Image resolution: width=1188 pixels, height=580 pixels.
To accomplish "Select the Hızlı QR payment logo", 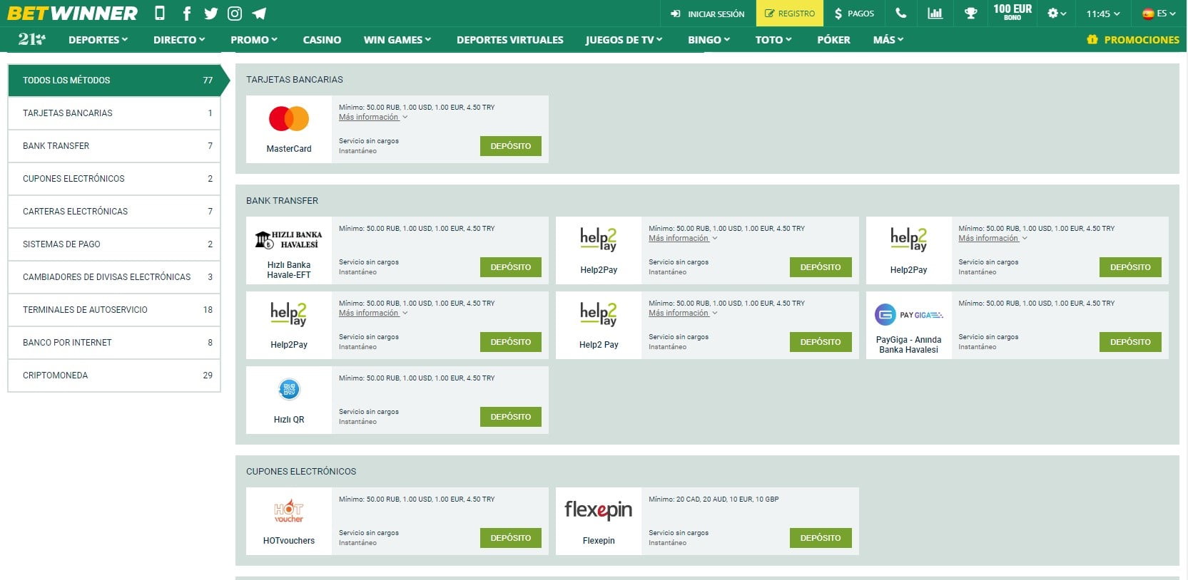I will (x=289, y=390).
